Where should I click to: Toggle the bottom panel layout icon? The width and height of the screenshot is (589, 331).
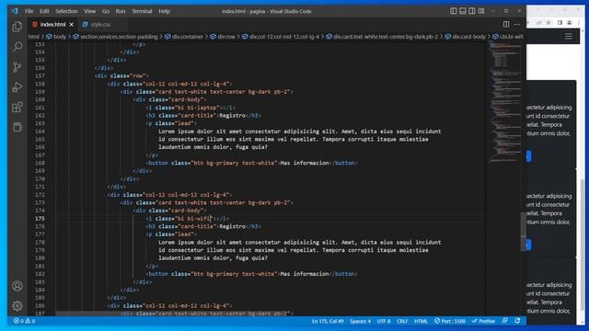(x=463, y=11)
